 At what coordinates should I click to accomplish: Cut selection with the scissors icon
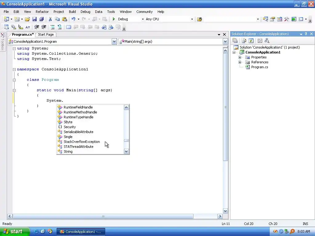coord(50,19)
